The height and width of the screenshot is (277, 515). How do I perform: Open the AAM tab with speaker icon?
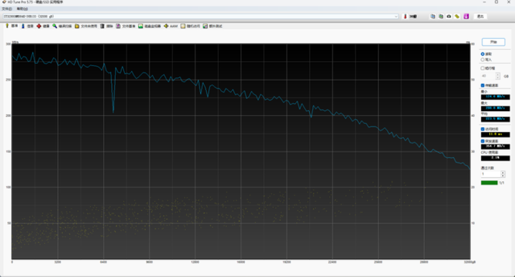[170, 26]
